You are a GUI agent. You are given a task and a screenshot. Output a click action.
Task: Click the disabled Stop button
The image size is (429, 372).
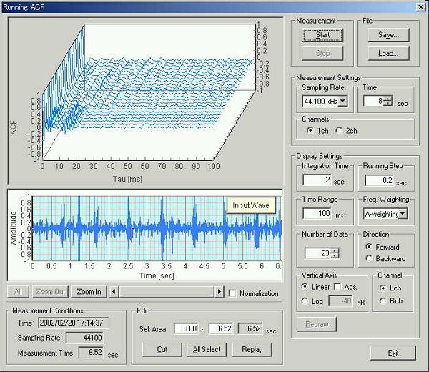322,53
